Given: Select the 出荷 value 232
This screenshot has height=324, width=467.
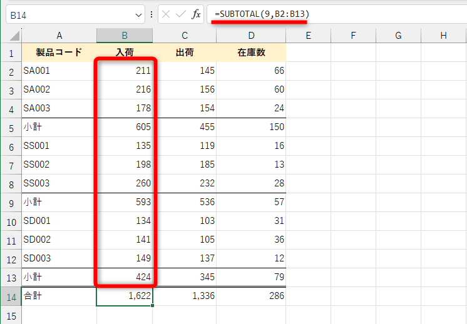Looking at the screenshot, I should click(x=184, y=183).
